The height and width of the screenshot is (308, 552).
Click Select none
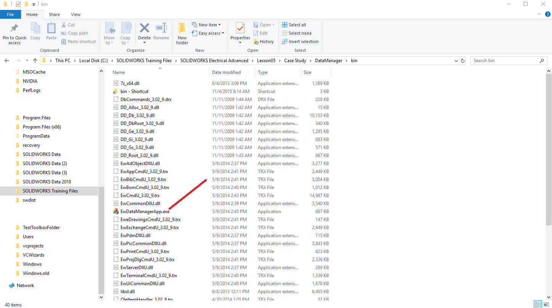tap(296, 33)
